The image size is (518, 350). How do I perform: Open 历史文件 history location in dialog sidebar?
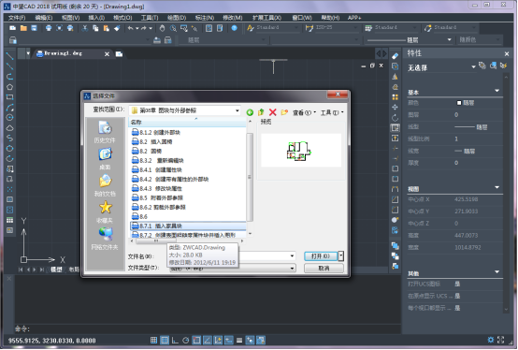pos(105,132)
